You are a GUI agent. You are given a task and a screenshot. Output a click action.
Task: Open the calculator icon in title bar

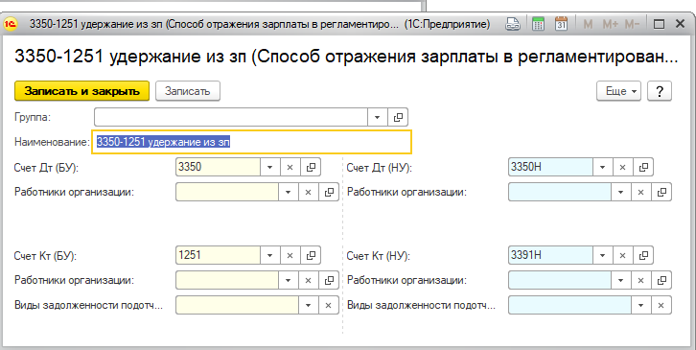tap(538, 24)
